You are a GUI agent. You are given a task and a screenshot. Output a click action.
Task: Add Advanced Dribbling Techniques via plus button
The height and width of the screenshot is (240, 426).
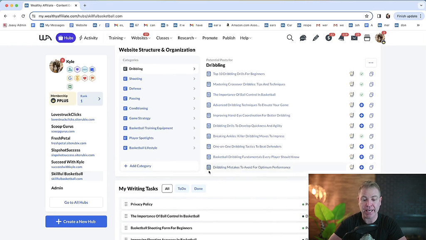[361, 105]
